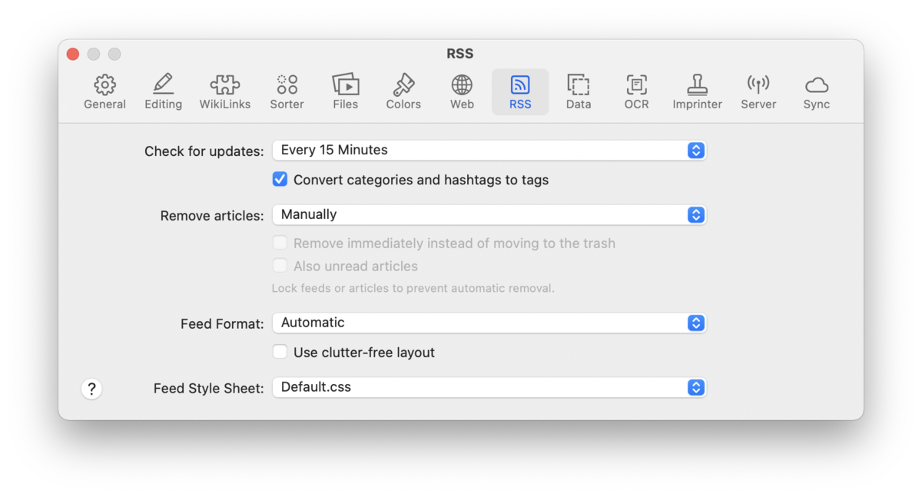Open the Data preferences pane

click(x=579, y=92)
